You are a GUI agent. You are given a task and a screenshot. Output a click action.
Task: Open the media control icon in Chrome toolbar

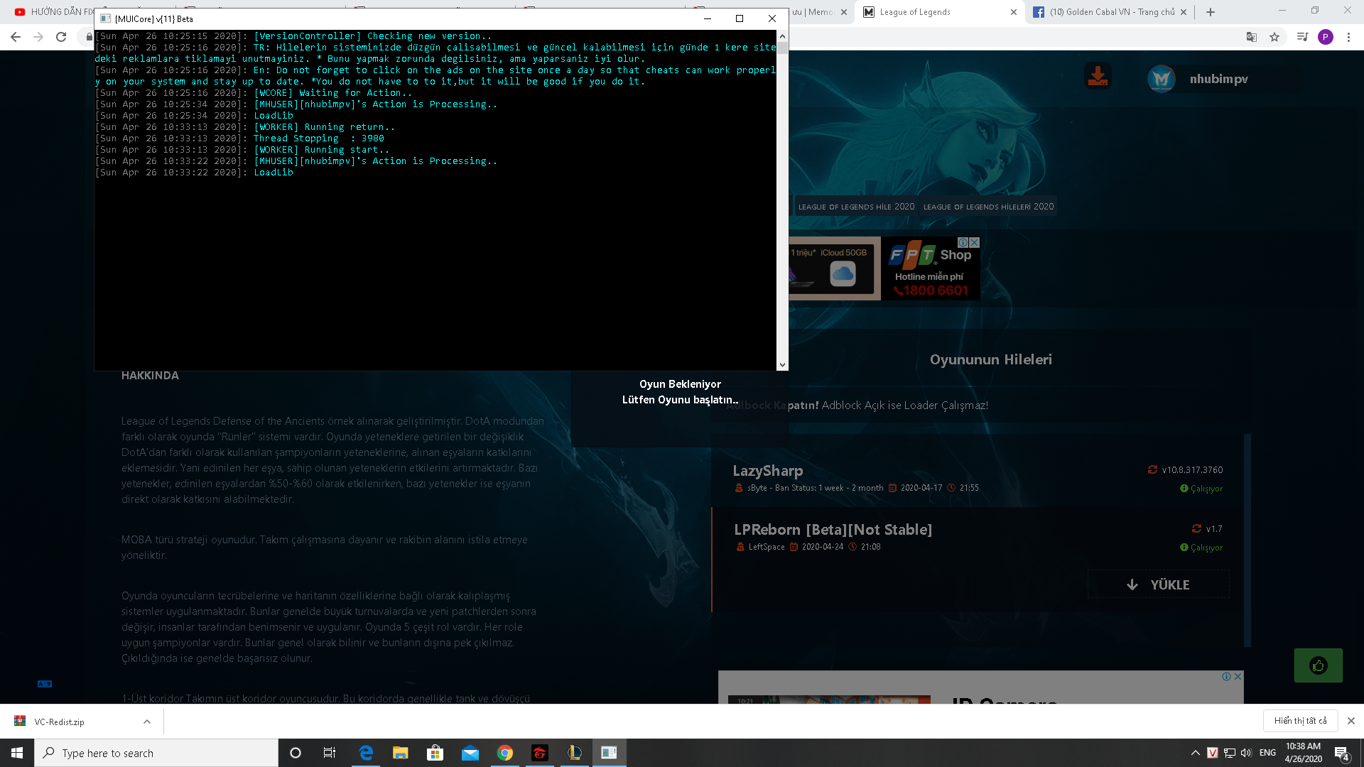(x=1301, y=37)
